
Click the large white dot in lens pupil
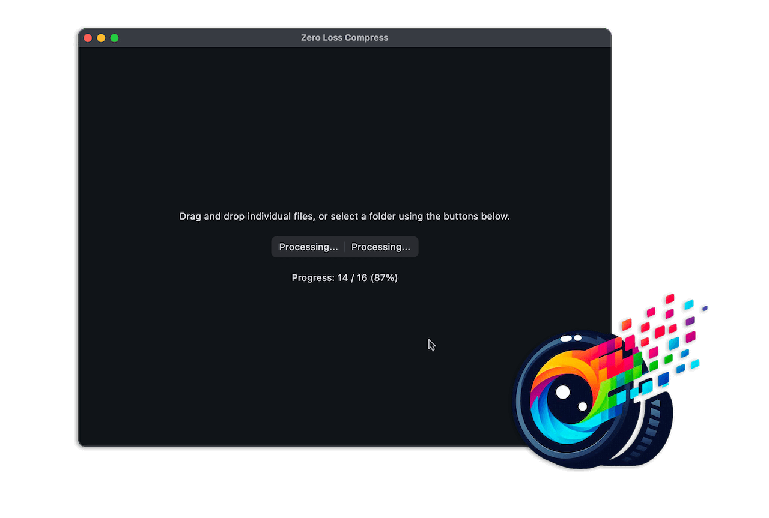pyautogui.click(x=563, y=392)
